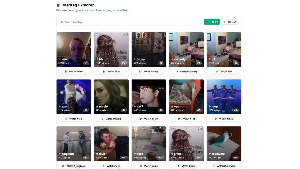Screen dimensions: 300x169
Task: Click the play icon in Watch #vine
Action: pyautogui.click(x=66, y=72)
